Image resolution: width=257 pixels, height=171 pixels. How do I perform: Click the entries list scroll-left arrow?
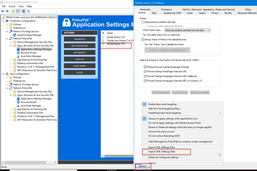point(103,156)
